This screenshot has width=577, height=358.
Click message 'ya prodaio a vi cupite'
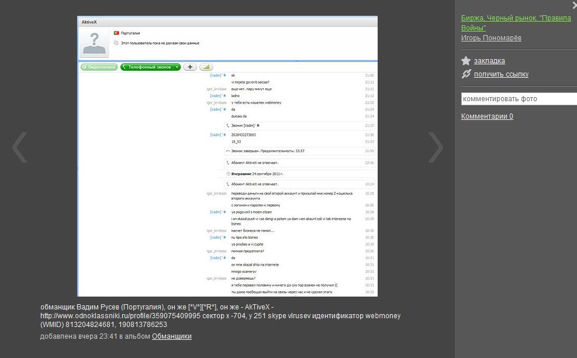[x=247, y=244]
